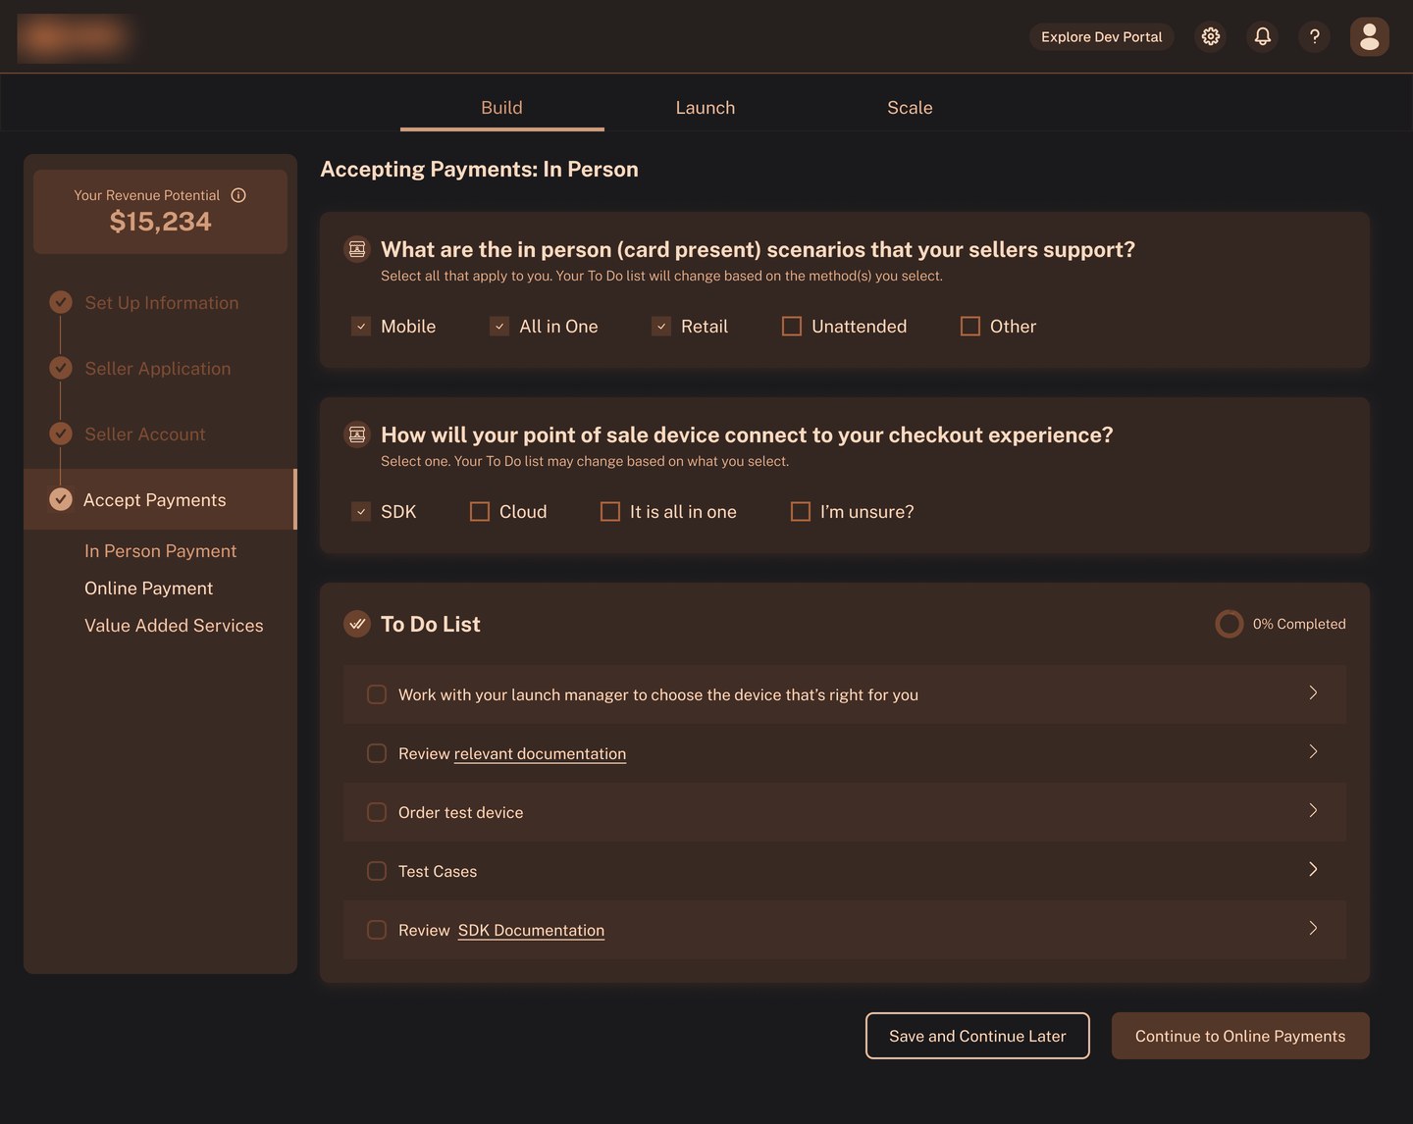
Task: Click the 'To Do List' heading text
Action: [x=431, y=624]
